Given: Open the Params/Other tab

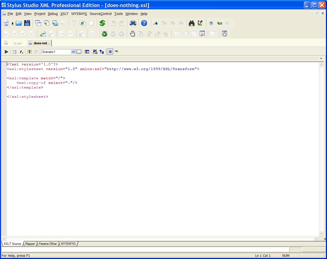Looking at the screenshot, I should point(48,244).
